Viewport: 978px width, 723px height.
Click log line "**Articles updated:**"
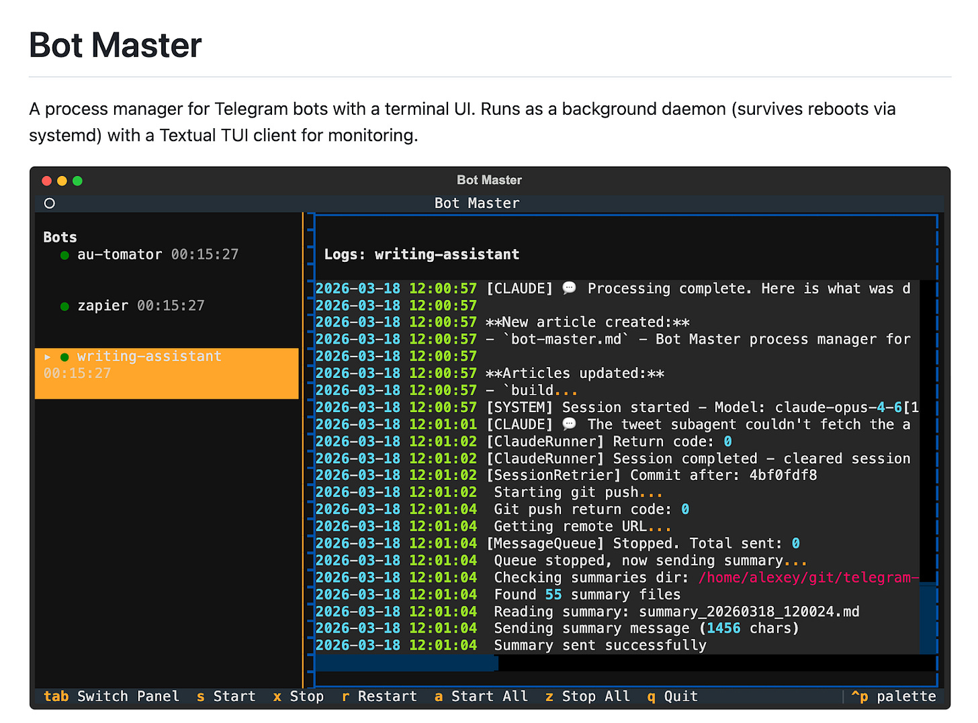tap(490, 373)
